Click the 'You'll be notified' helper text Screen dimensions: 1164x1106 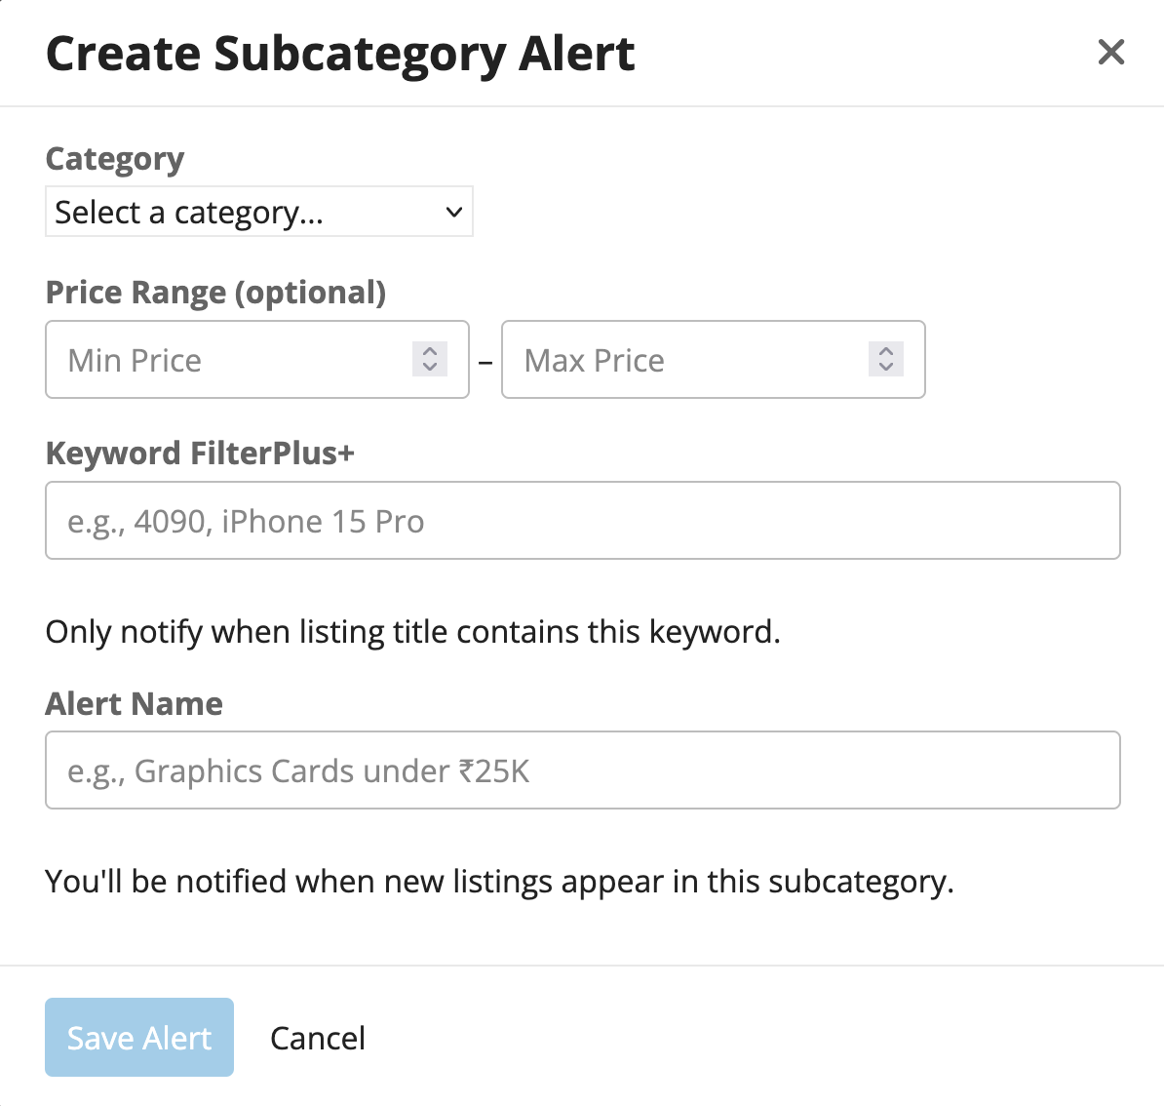499,882
